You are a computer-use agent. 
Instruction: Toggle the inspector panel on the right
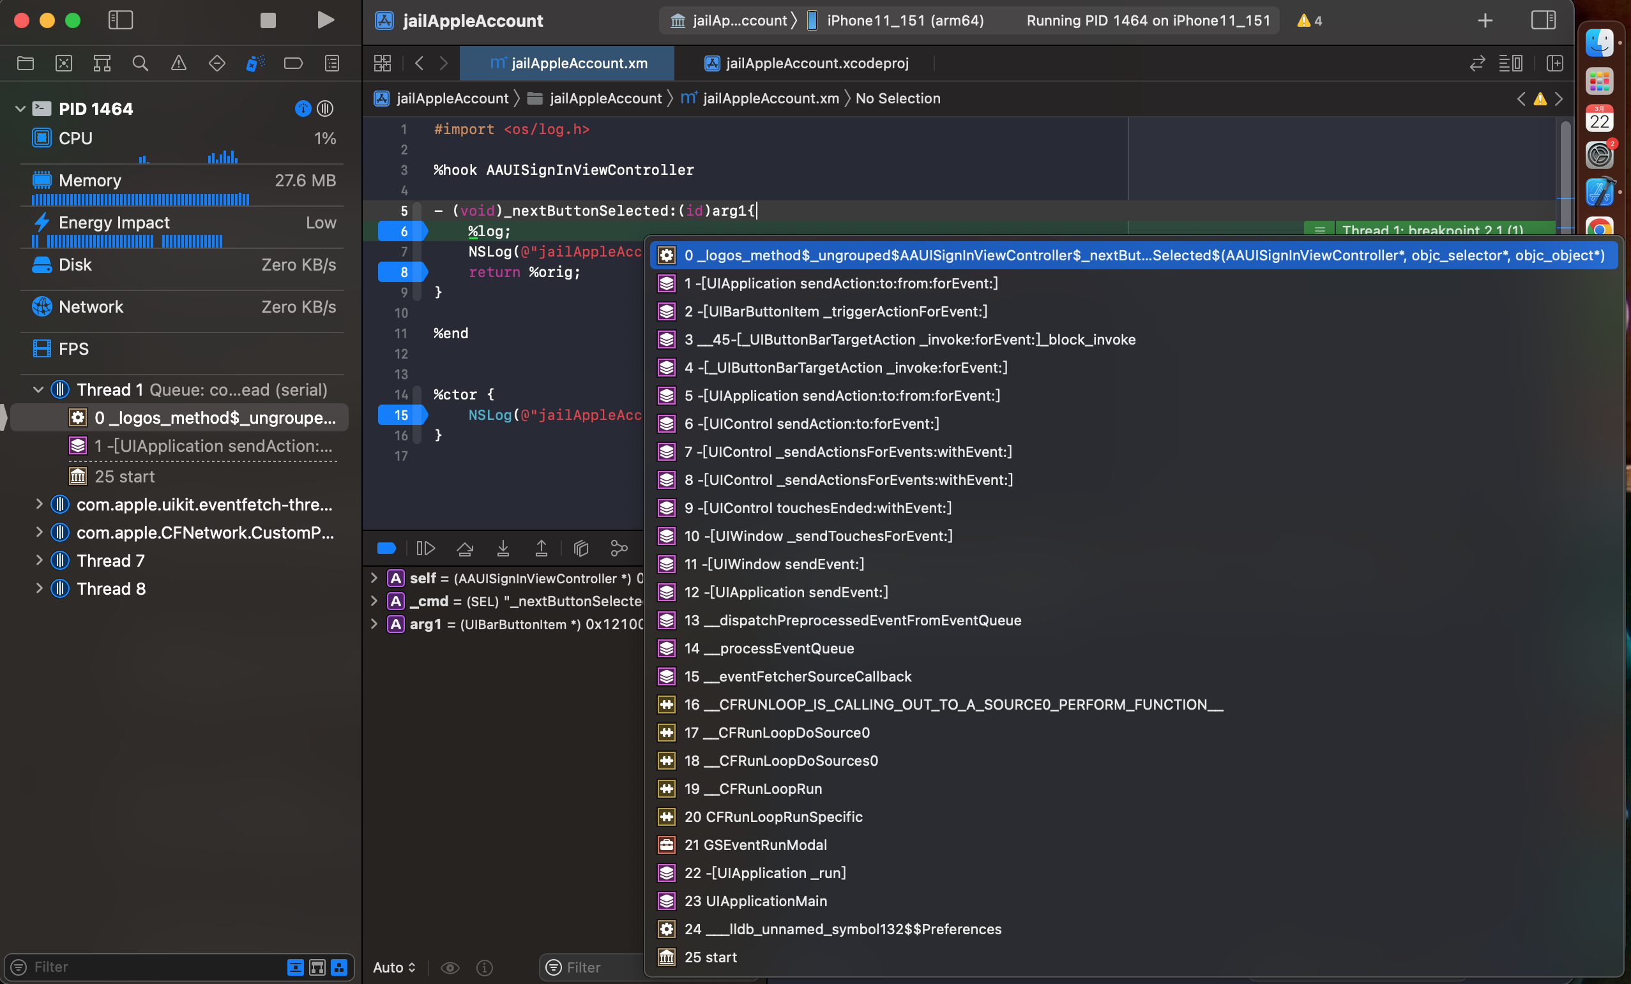(1543, 20)
